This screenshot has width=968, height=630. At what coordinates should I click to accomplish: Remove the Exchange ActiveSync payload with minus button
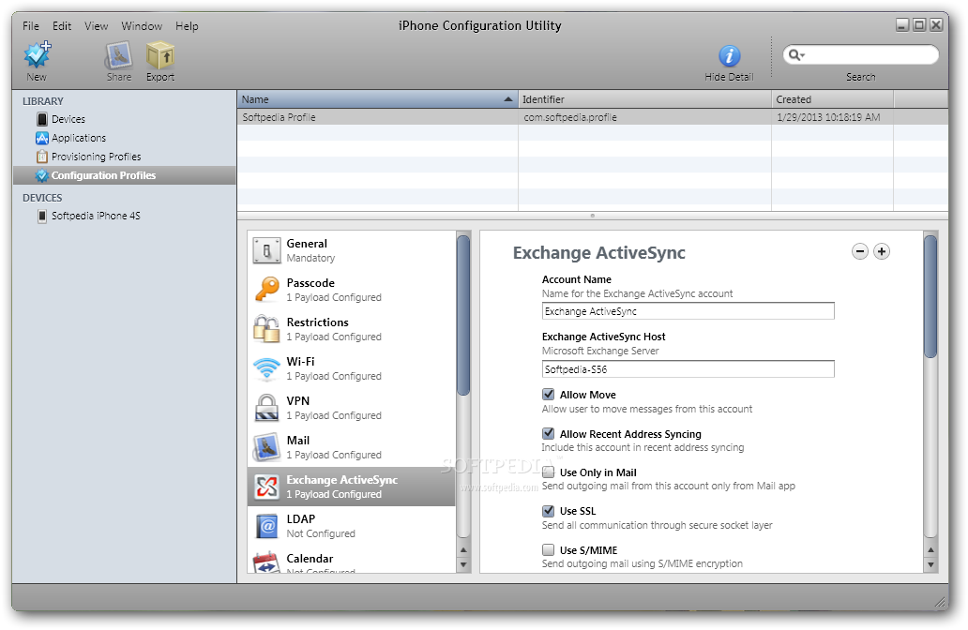(860, 252)
